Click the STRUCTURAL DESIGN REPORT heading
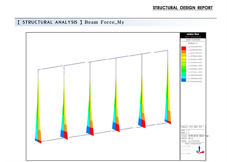 point(183,8)
